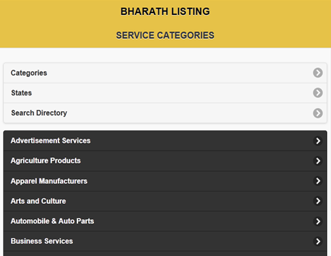Click chevron icon on Apparel Manufacturers row
The width and height of the screenshot is (331, 256).
318,181
